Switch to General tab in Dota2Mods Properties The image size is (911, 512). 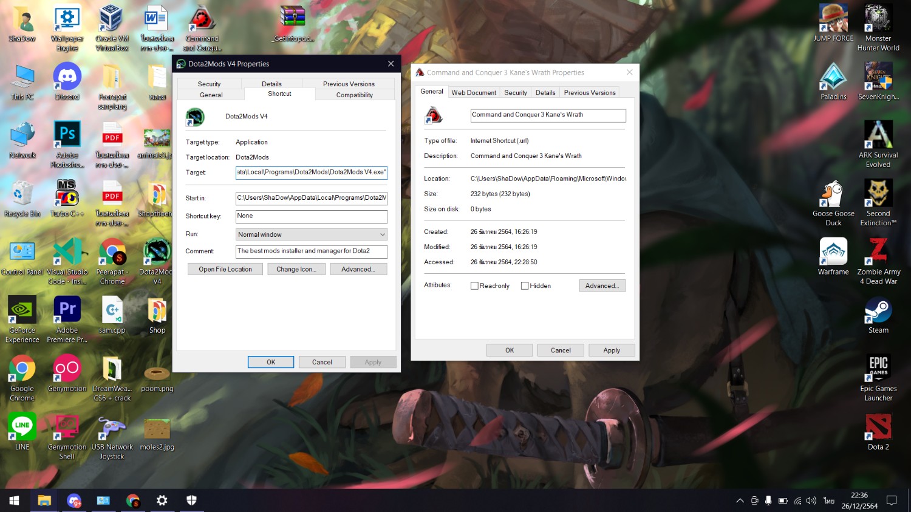[x=211, y=95]
